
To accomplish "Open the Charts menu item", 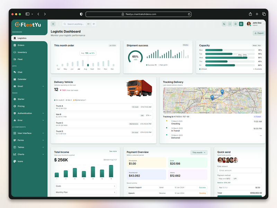I will (21, 154).
